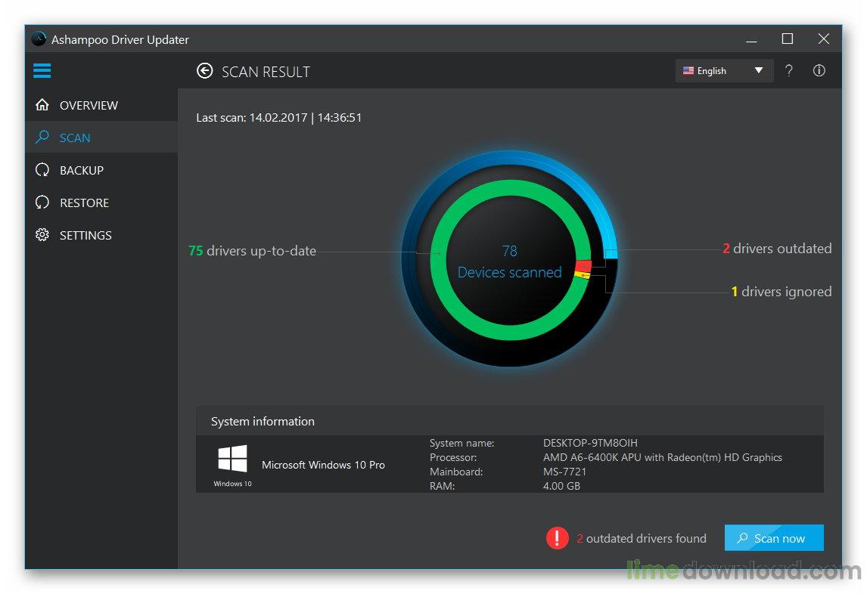Viewport: 867px width, 594px height.
Task: Click the back arrow next to SCAN RESULT
Action: coord(204,70)
